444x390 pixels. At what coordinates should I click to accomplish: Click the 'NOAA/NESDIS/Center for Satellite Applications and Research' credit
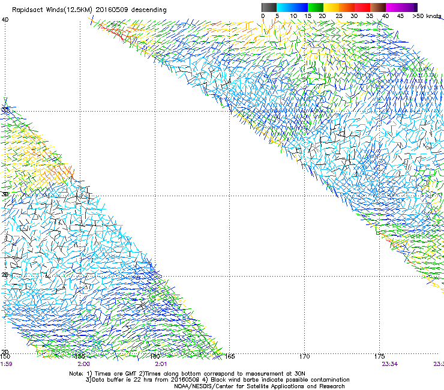pyautogui.click(x=259, y=386)
